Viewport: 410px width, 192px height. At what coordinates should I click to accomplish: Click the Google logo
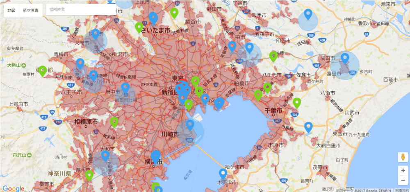pos(13,189)
